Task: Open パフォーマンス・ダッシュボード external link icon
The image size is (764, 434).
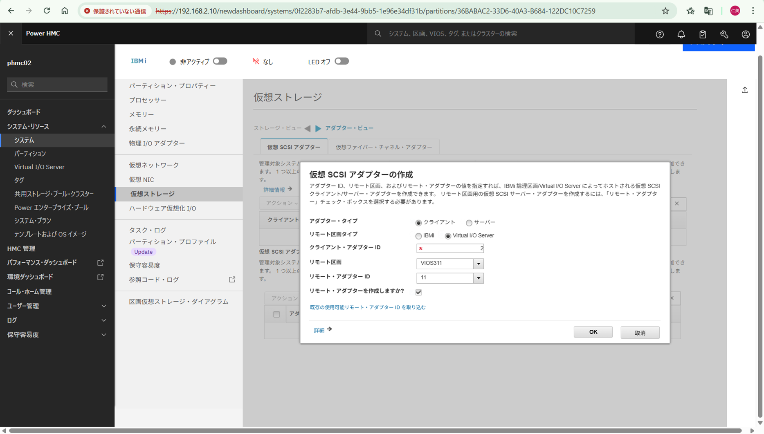Action: [100, 262]
